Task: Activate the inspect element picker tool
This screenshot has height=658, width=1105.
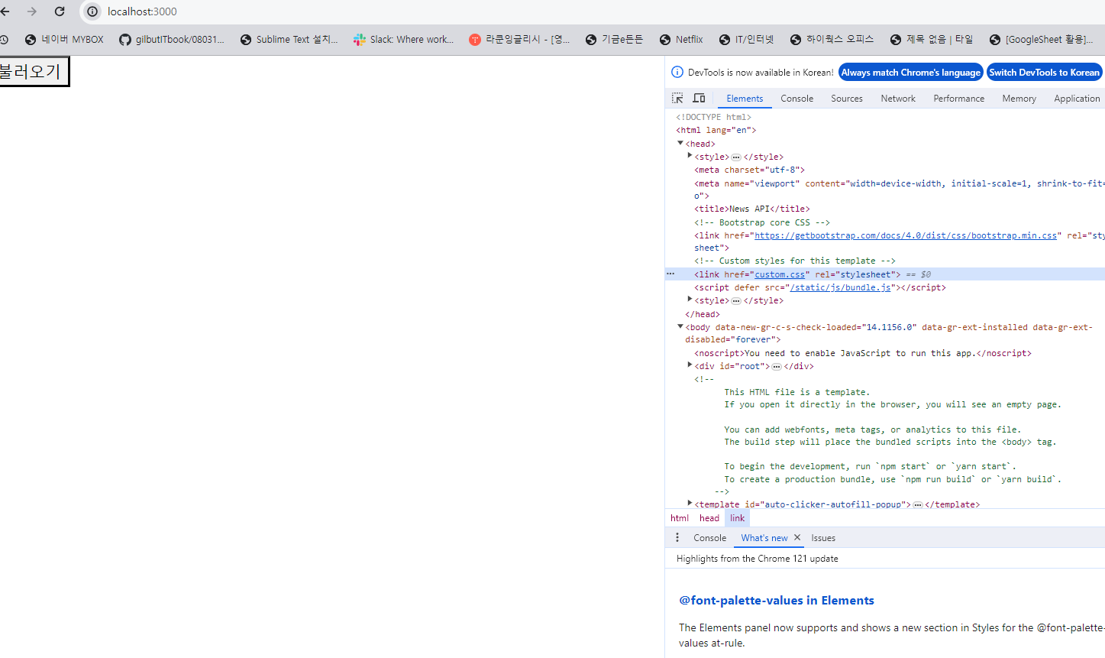Action: (x=677, y=98)
